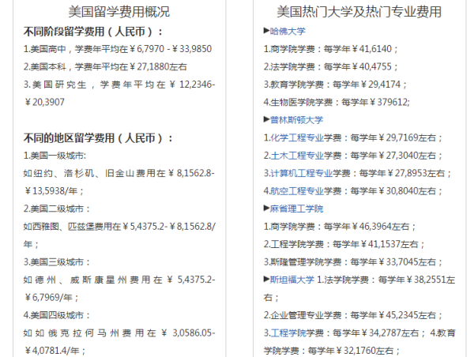The width and height of the screenshot is (474, 357).
Task: Click the line 如德州、威斯康星州费用
Action: [x=119, y=288]
